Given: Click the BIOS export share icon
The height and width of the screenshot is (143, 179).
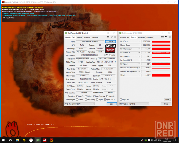Looking at the screenshot, I should tap(106, 55).
